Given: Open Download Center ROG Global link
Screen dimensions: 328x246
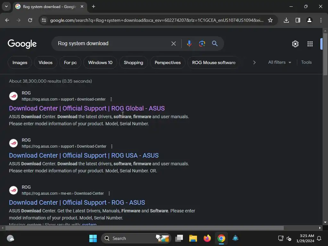Looking at the screenshot, I should tap(87, 108).
